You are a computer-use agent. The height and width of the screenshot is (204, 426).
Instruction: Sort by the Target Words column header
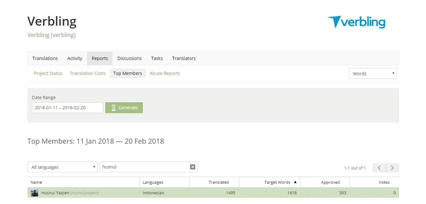[x=270, y=182]
